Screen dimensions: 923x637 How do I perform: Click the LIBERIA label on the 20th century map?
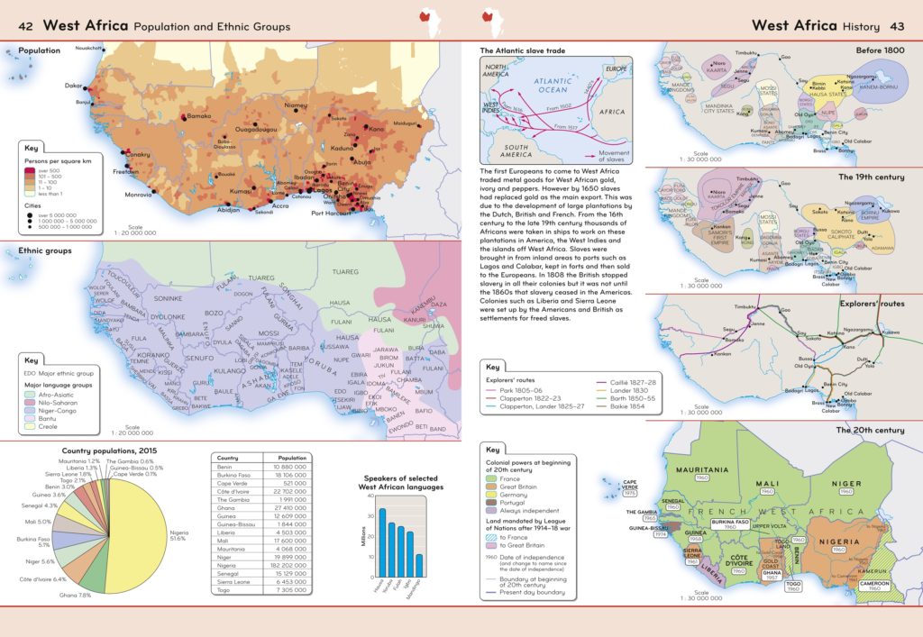tap(711, 573)
